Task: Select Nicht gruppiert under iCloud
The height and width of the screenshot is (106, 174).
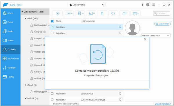Action: click(x=39, y=92)
